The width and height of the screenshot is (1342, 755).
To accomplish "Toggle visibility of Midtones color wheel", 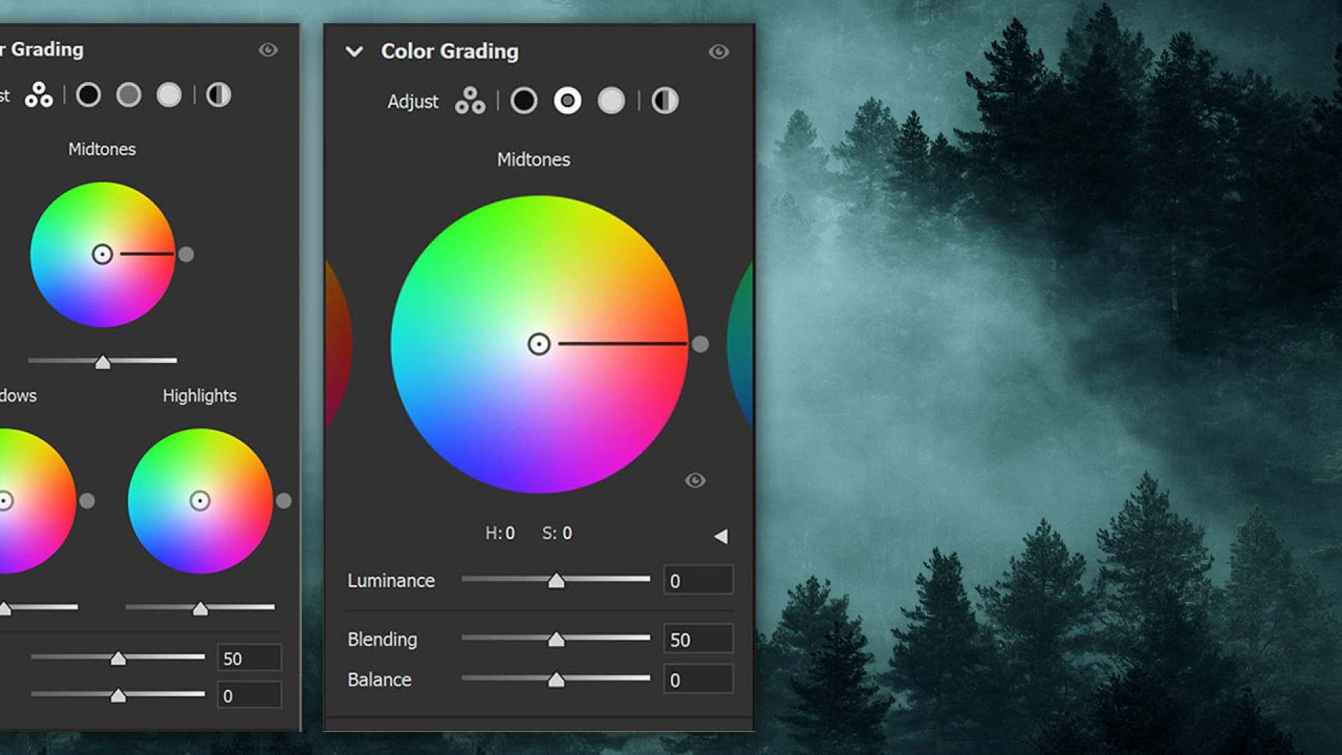I will [698, 478].
